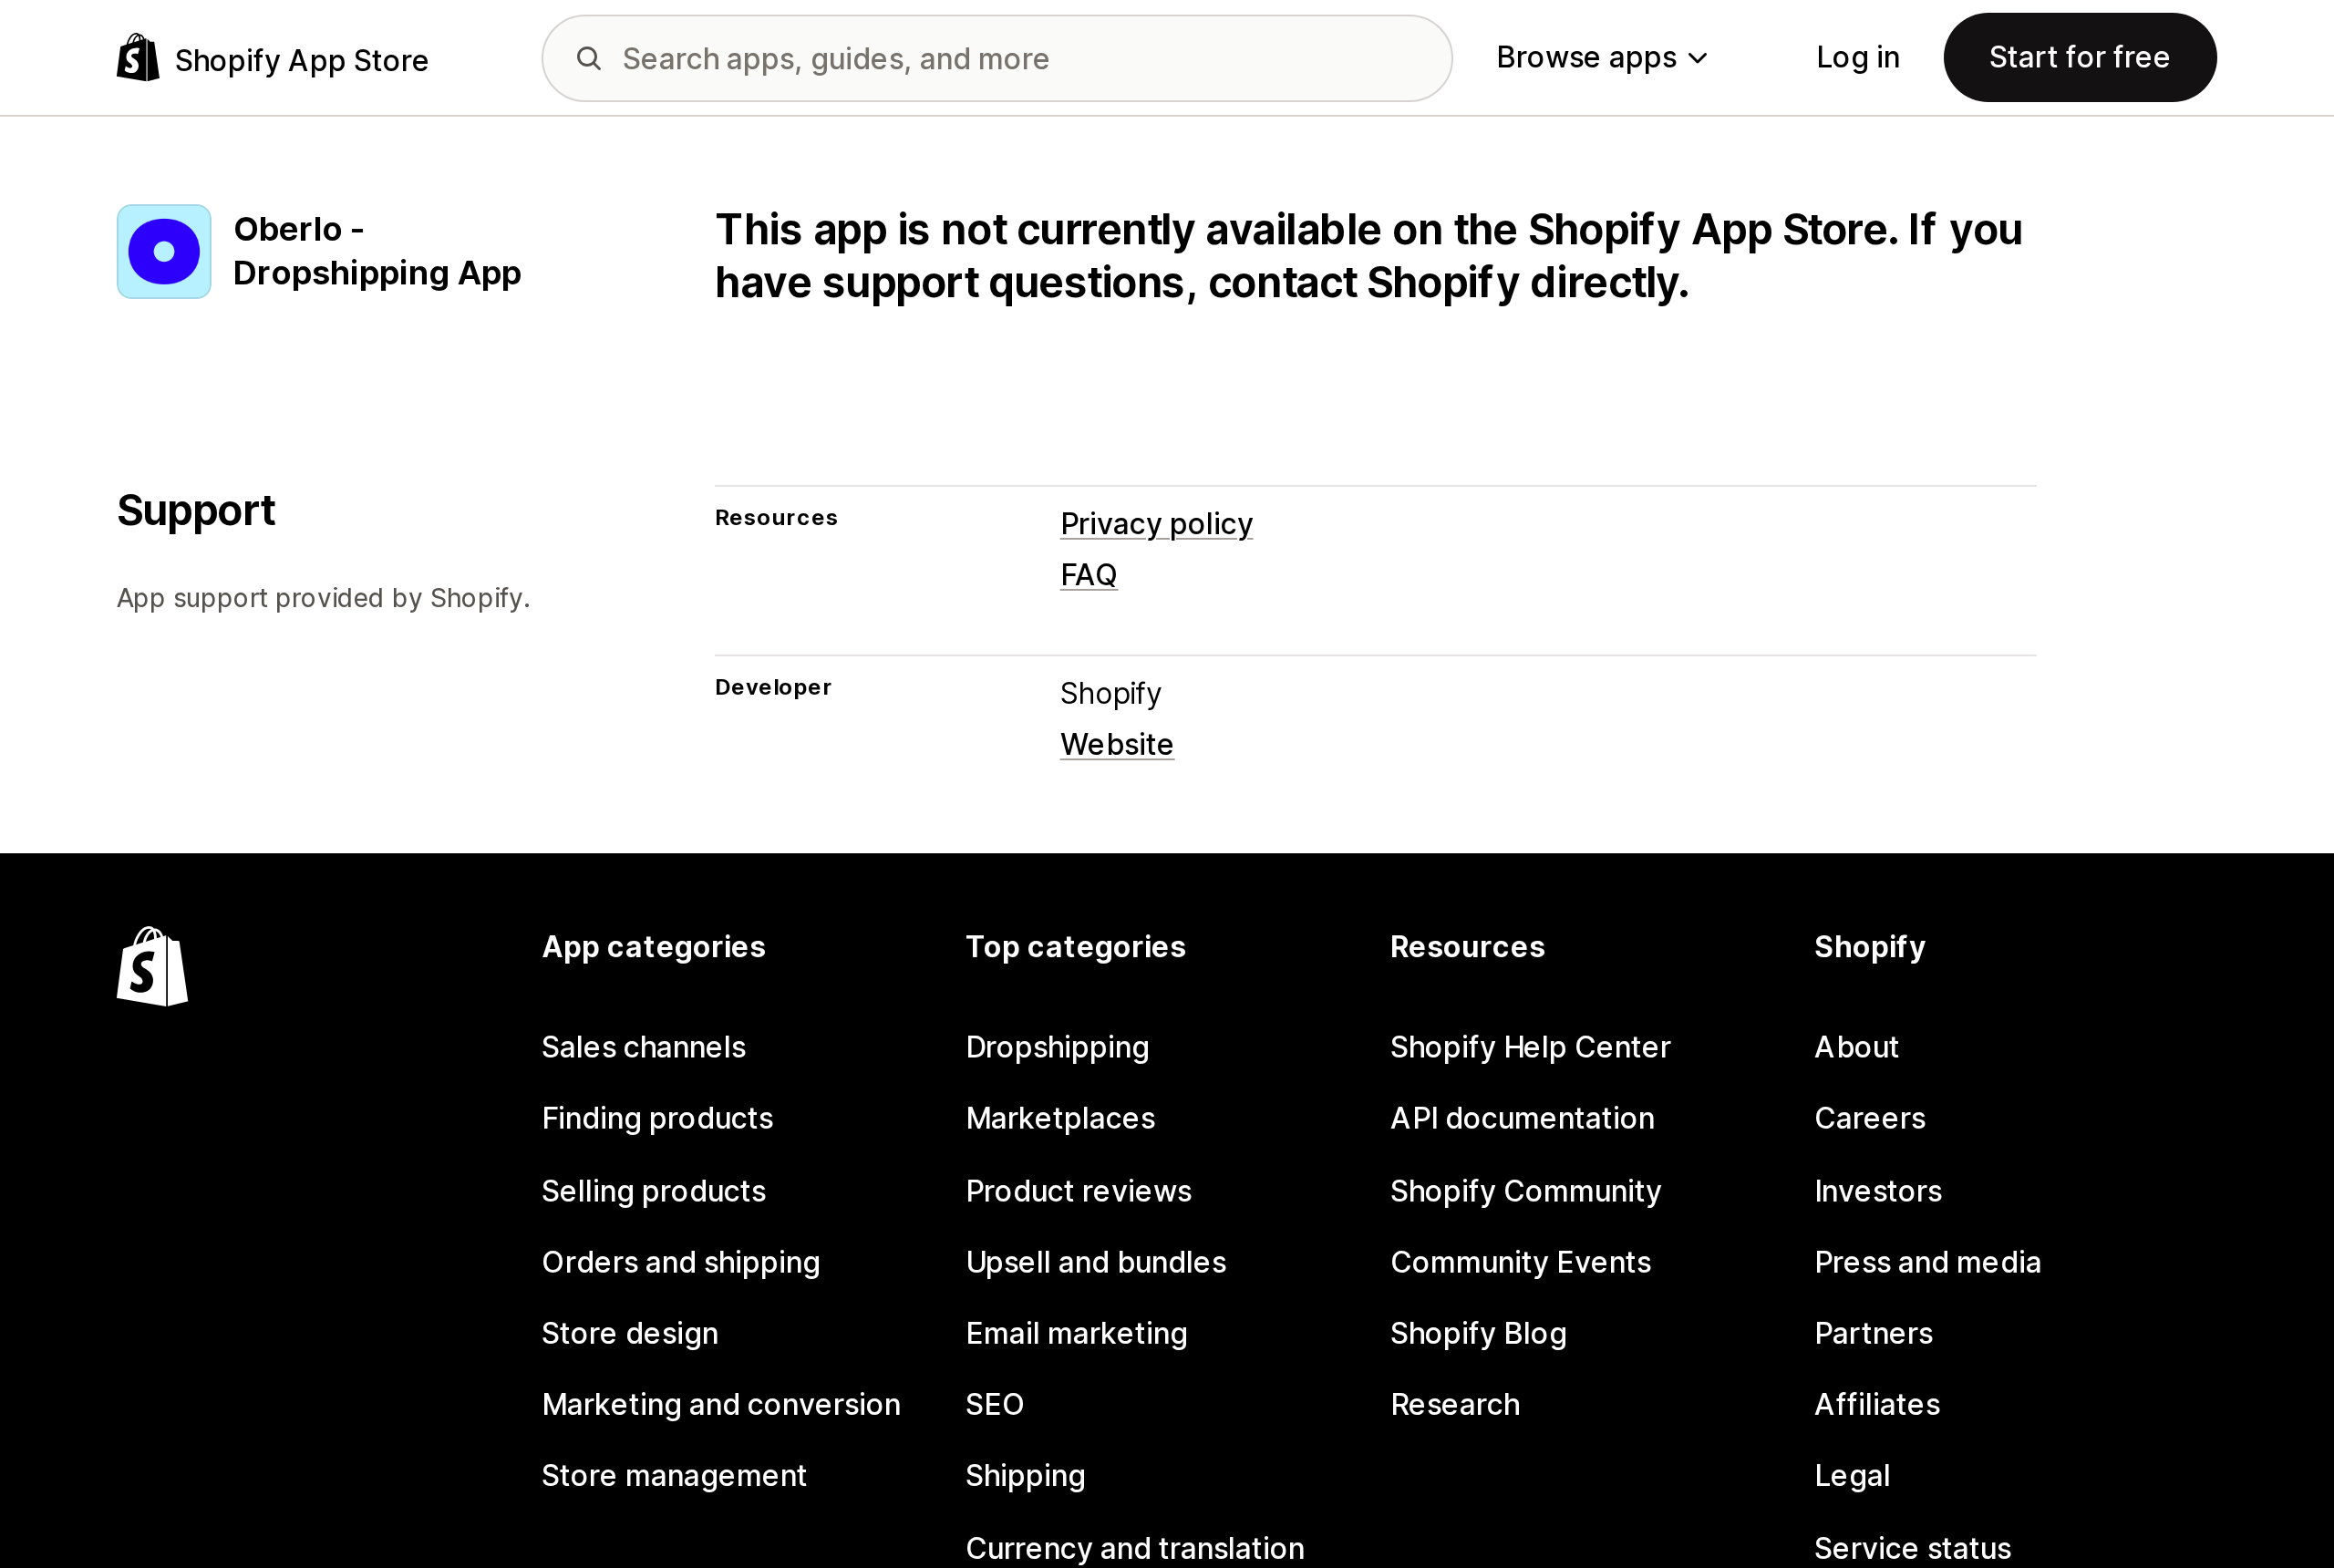Open Shopify App Store home text link
The image size is (2334, 1568).
point(302,60)
